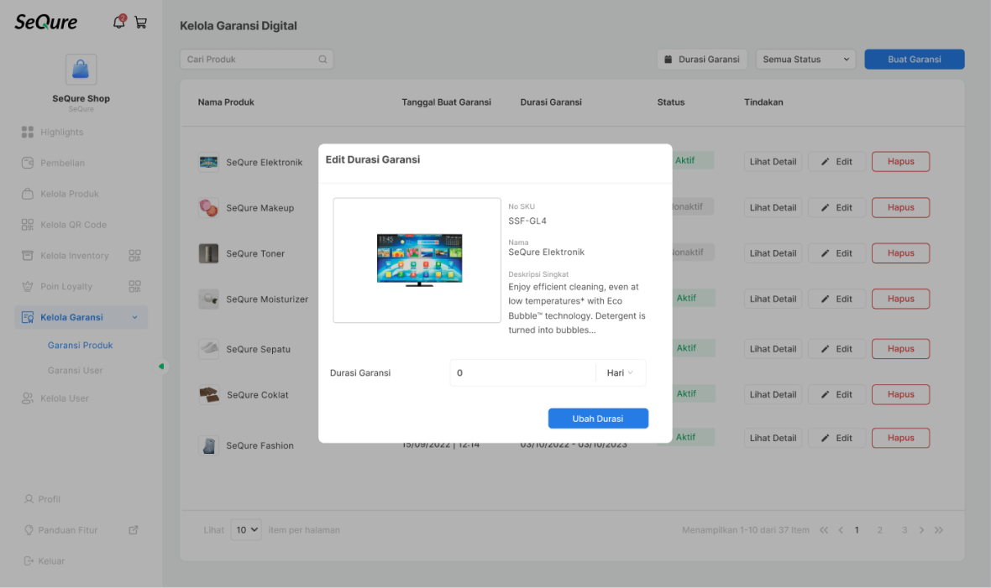The width and height of the screenshot is (991, 588).
Task: Collapse sidebar with green arrow handle
Action: pos(161,367)
